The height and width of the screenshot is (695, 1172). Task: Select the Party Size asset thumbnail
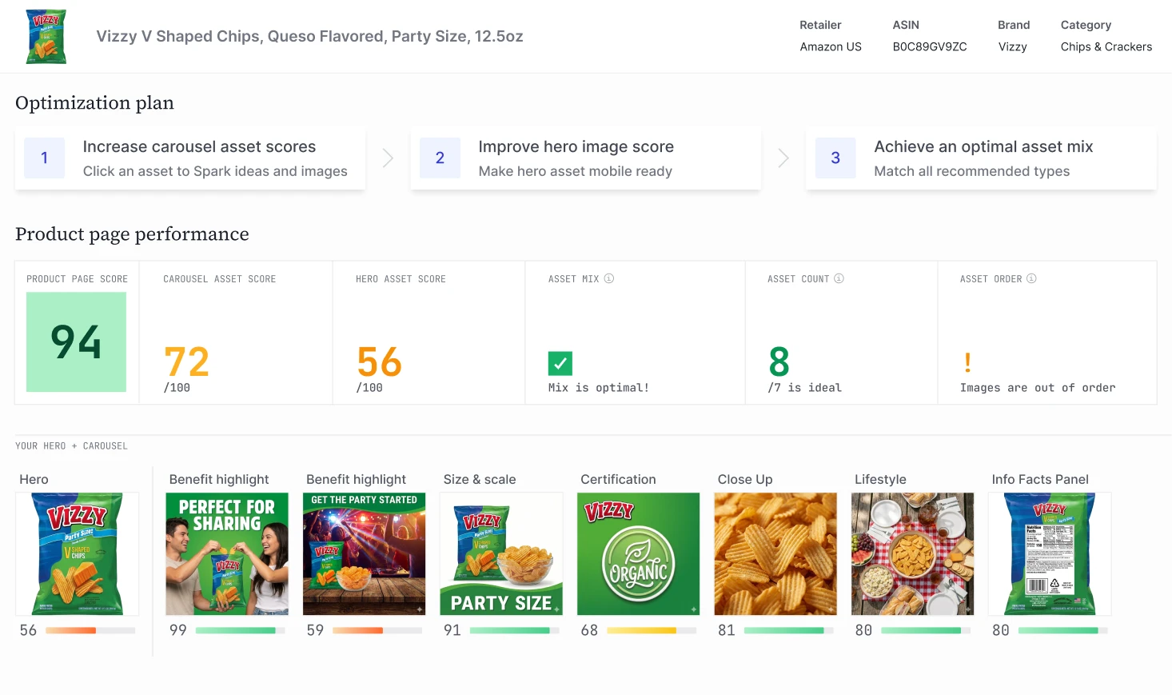pos(501,553)
